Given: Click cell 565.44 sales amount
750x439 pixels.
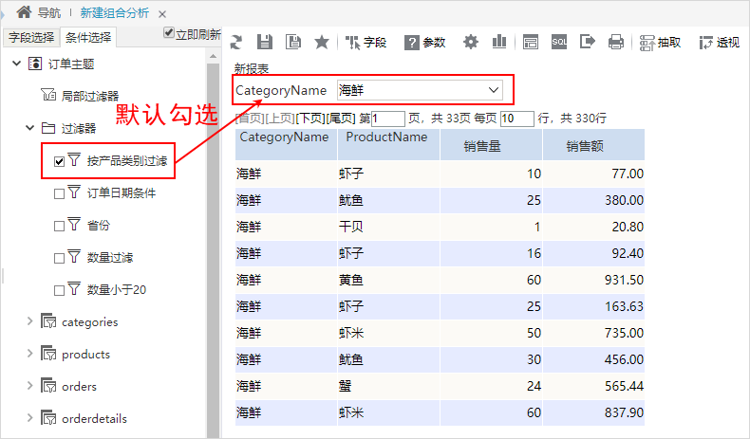Looking at the screenshot, I should pyautogui.click(x=593, y=386).
